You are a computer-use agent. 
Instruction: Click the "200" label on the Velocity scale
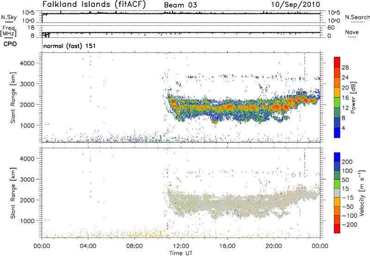click(347, 162)
